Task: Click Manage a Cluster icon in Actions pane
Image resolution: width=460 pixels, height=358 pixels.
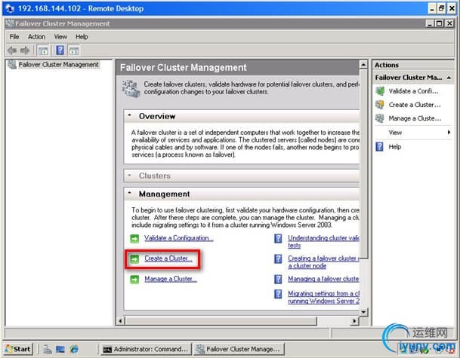Action: (x=380, y=118)
